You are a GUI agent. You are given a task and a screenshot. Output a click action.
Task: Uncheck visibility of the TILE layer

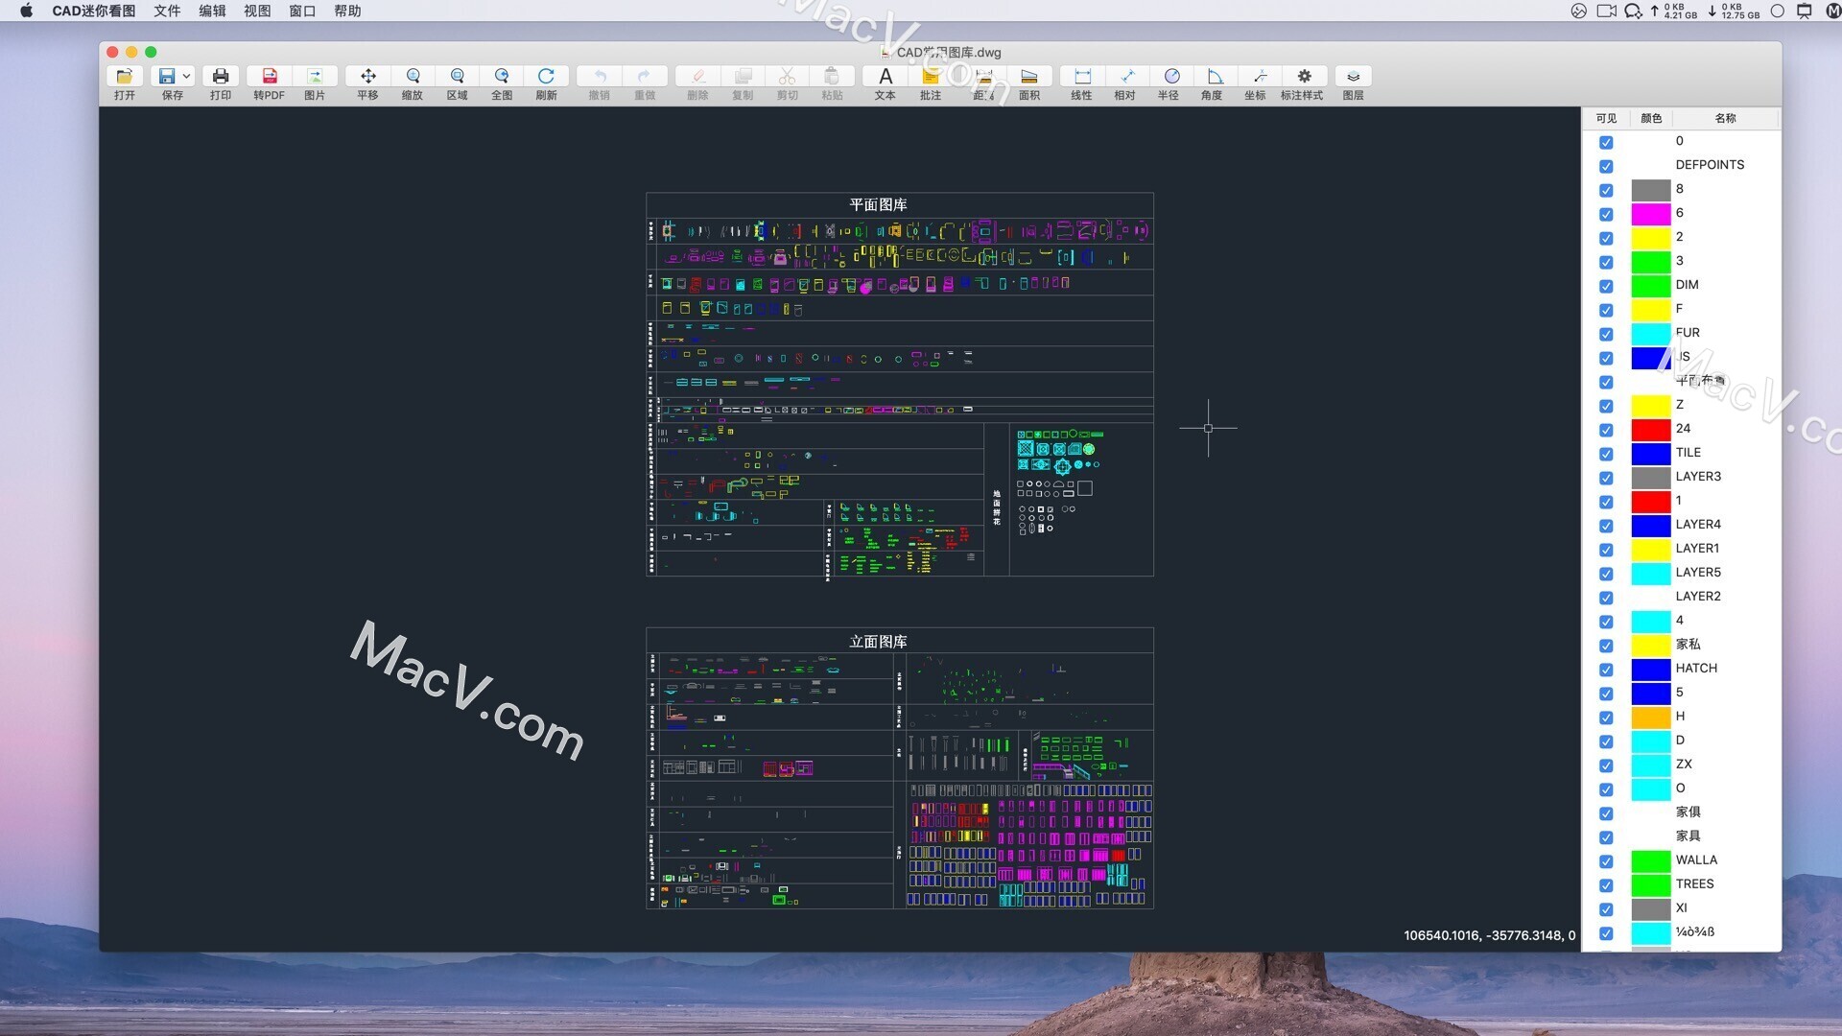point(1606,454)
